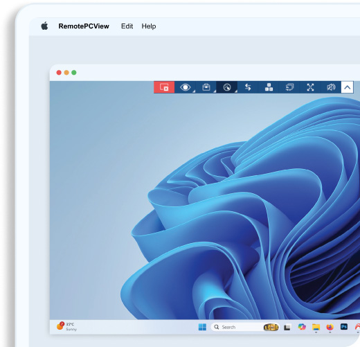Click the green zoom button of viewer window
The width and height of the screenshot is (360, 347).
(74, 73)
